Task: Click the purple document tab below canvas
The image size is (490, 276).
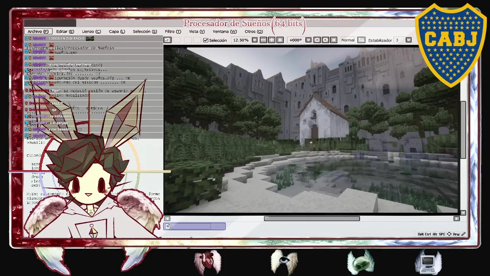Action: coord(194,227)
